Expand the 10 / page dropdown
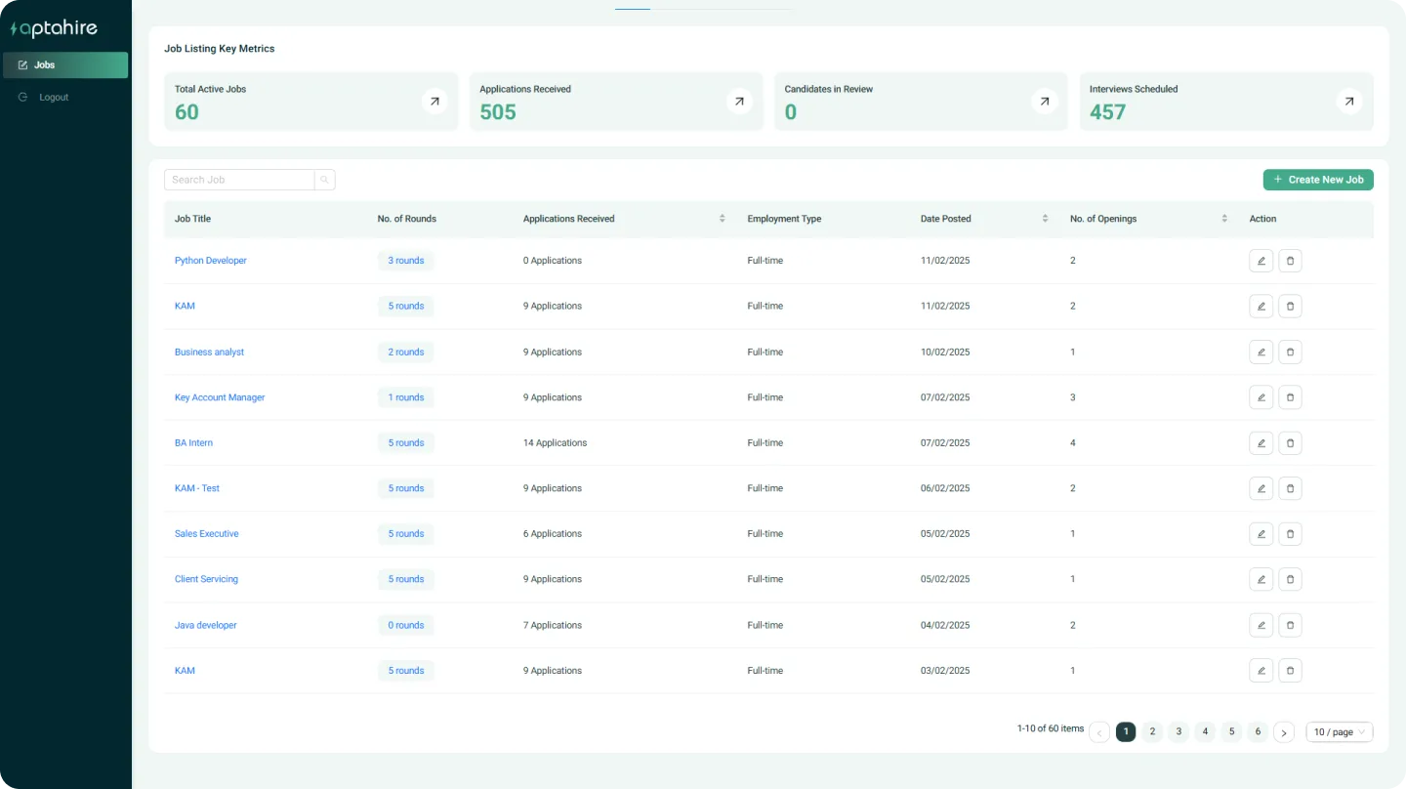The height and width of the screenshot is (789, 1406). [x=1339, y=732]
